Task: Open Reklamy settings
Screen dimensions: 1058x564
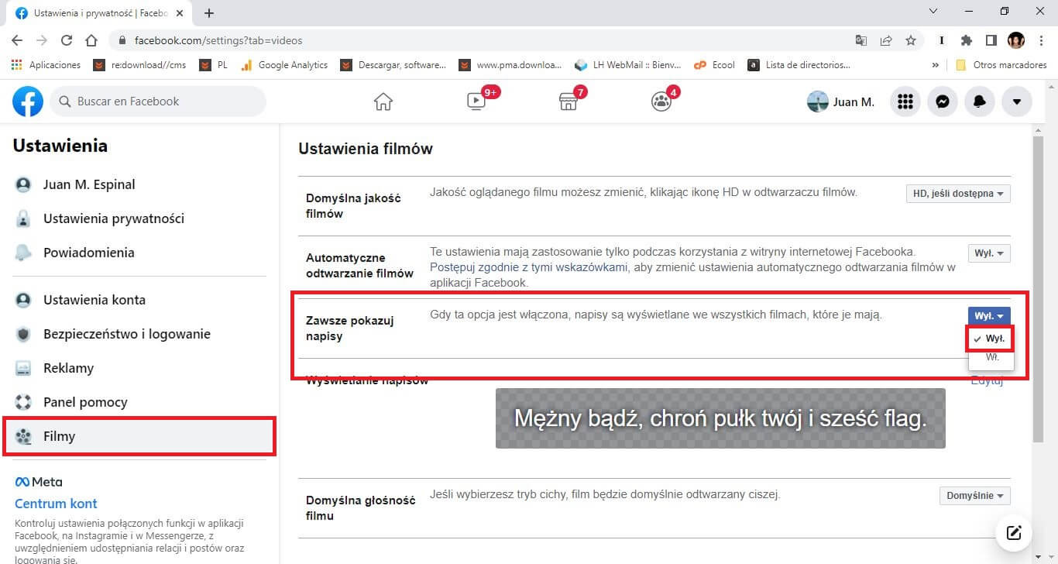Action: pyautogui.click(x=139, y=368)
